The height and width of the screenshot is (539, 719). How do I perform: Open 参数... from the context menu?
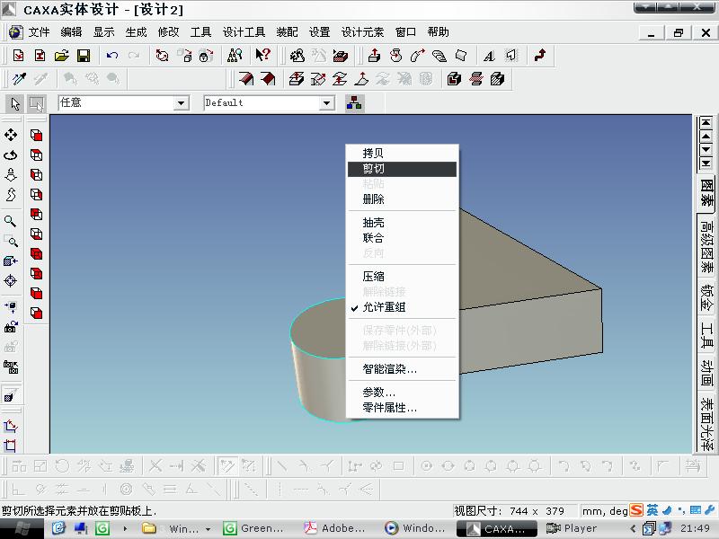[402, 393]
